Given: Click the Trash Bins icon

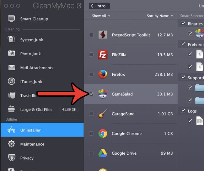Looking at the screenshot, I should pyautogui.click(x=12, y=95).
